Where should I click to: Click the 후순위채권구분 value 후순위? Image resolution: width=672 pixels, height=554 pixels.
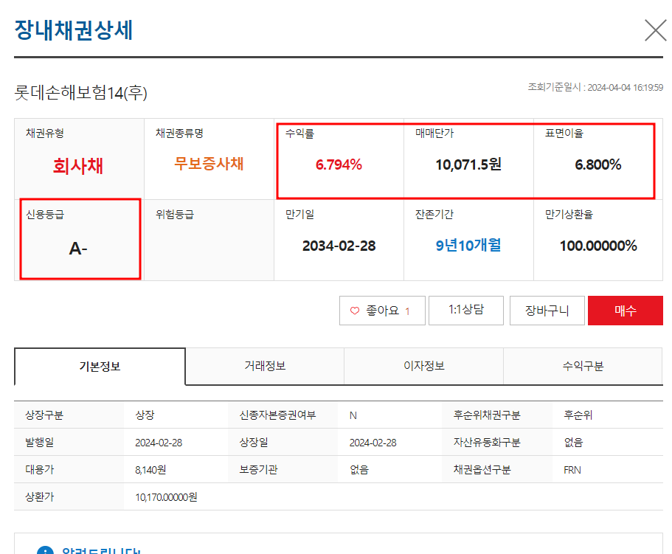[578, 415]
